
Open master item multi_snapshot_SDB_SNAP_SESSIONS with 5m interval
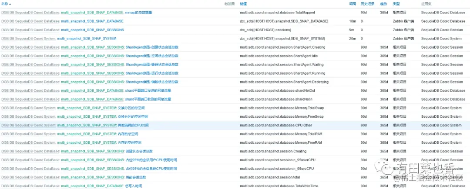[x=92, y=30]
